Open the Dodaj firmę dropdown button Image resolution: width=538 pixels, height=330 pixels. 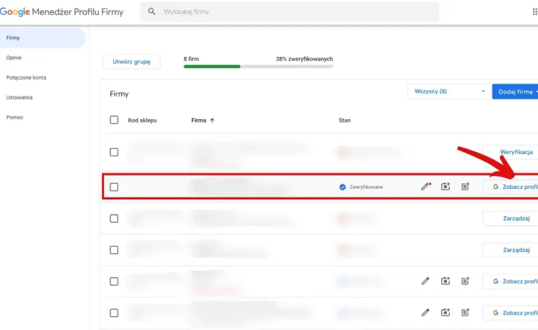(515, 92)
